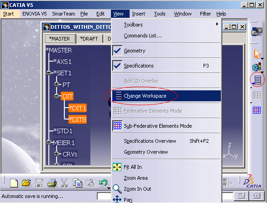
Task: Open dropdown arrow next to Undo icon
Action: tap(109, 188)
